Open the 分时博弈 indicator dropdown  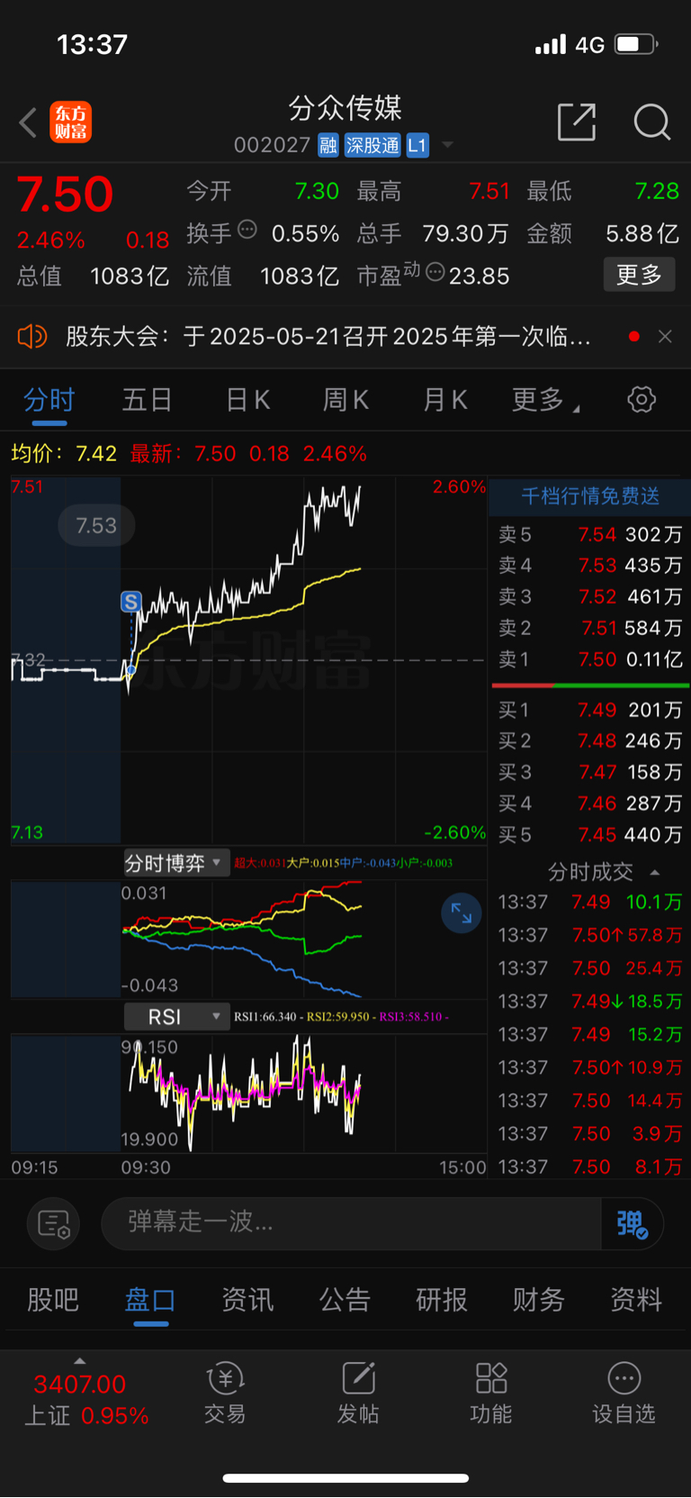coord(176,863)
